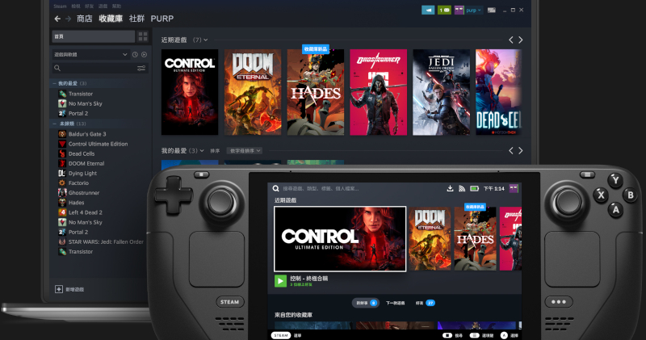Click the right arrow on the 我的最愛 shelf
The image size is (646, 340).
point(521,151)
